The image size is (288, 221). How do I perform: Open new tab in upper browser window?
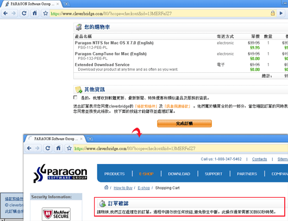66,4
